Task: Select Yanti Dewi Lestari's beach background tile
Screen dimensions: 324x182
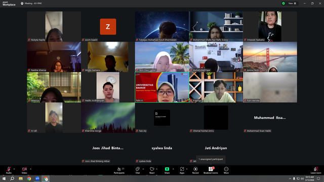Action: click(x=162, y=57)
